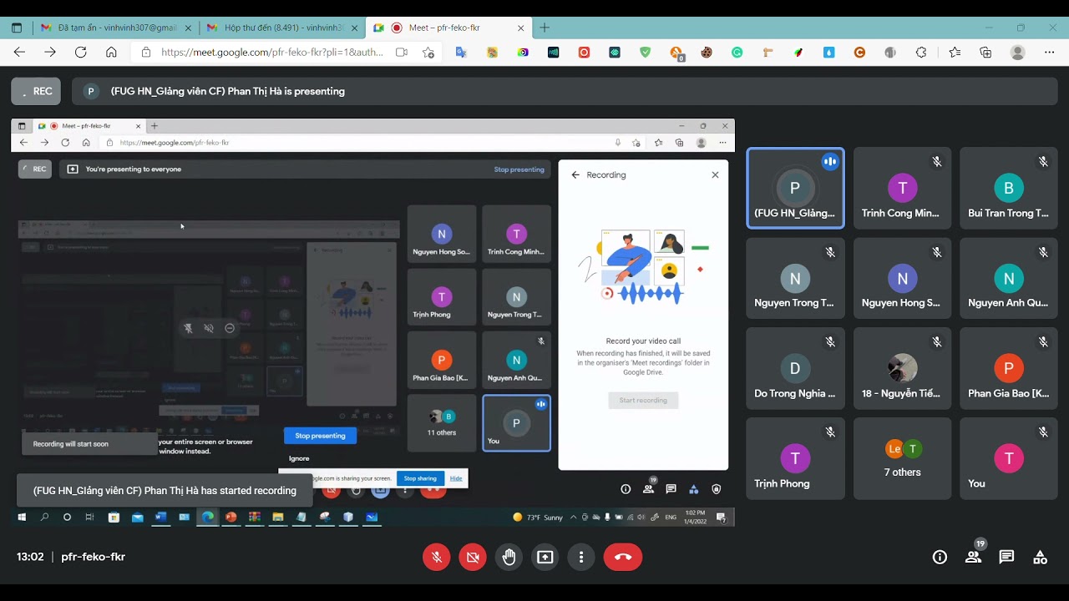Click Stop sharing in the sharing notice bar
Screen dimensions: 1069x601
click(420, 478)
